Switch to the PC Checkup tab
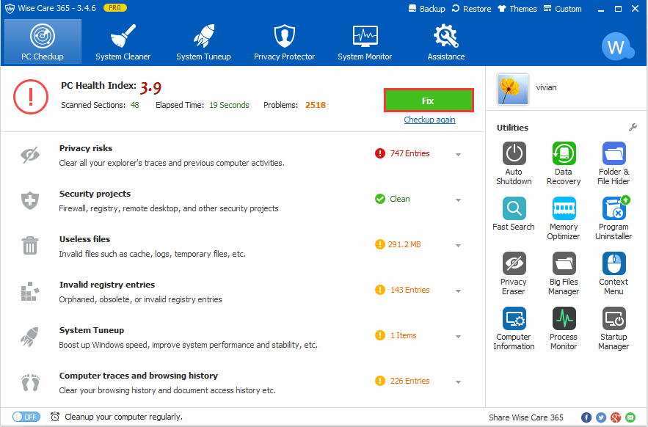 tap(43, 42)
